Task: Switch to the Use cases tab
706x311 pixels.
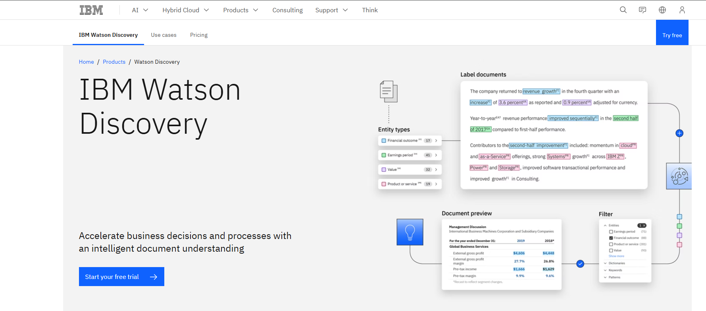Action: tap(164, 35)
